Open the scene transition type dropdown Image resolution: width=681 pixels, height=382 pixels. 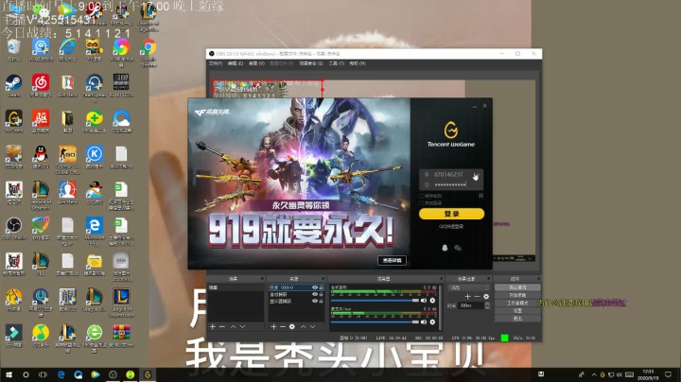tap(469, 287)
